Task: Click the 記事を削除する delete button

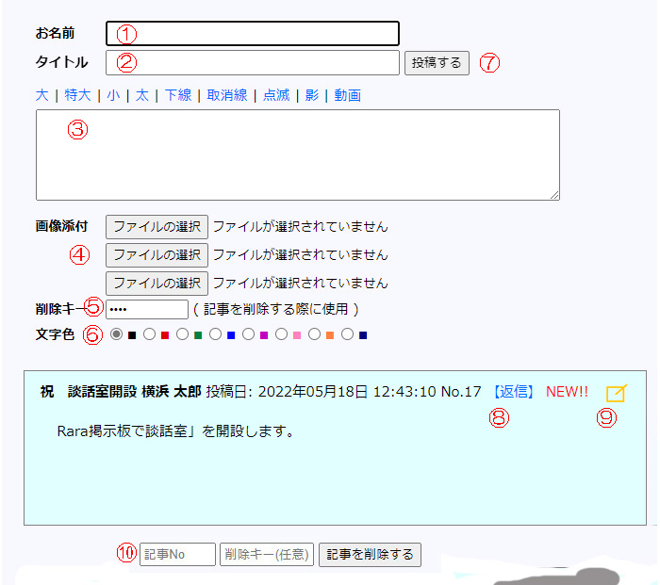Action: tap(370, 554)
